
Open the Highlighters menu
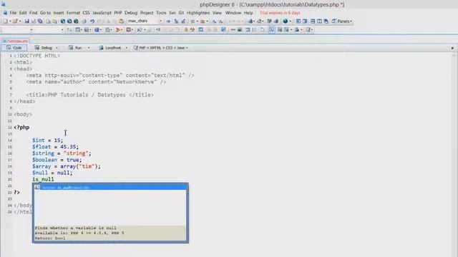coord(198,13)
